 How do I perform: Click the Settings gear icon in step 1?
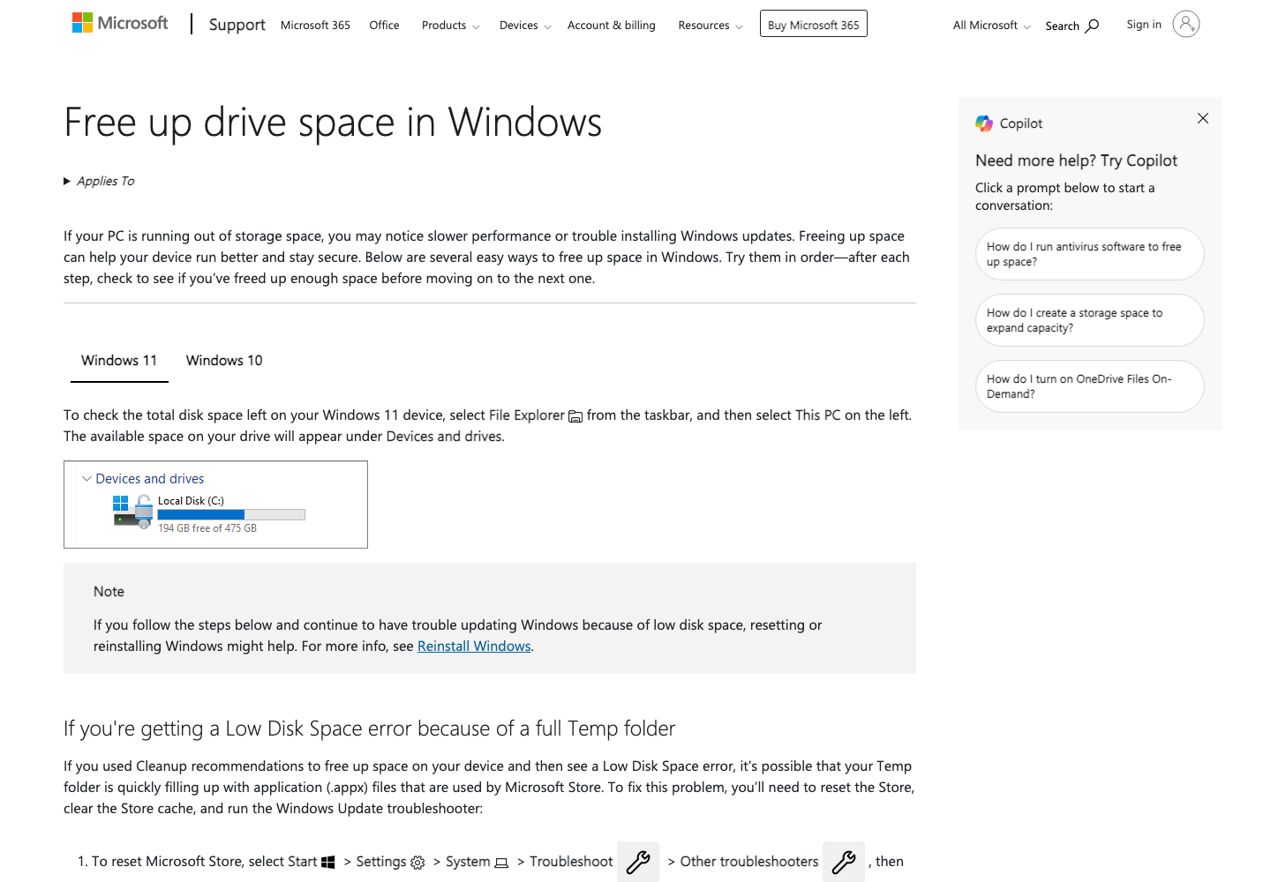point(417,863)
